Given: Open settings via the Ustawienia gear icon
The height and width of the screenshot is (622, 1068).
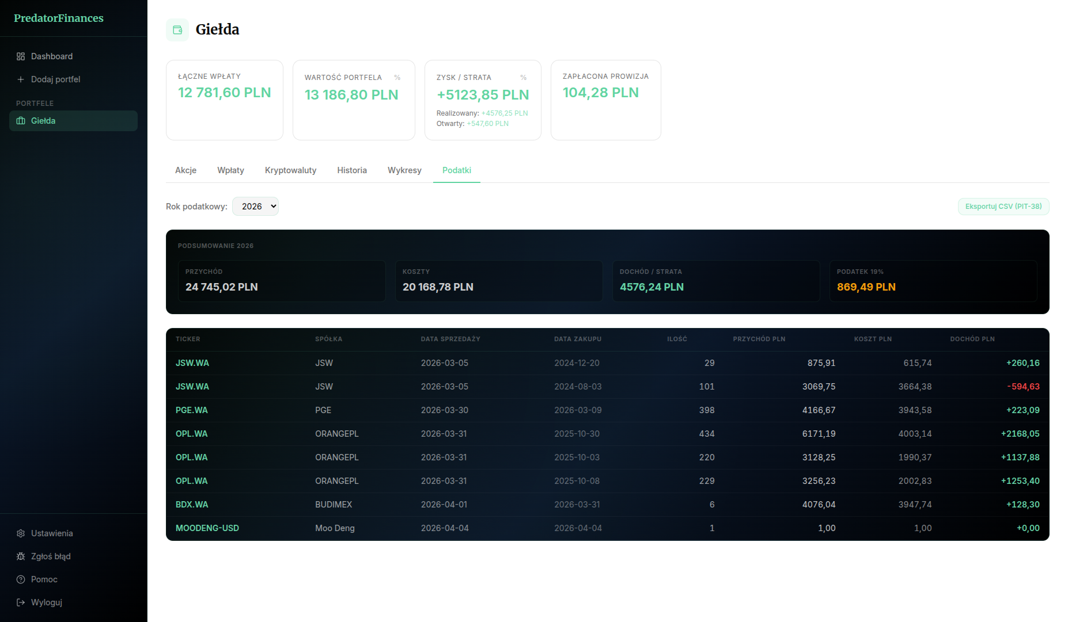Looking at the screenshot, I should (x=21, y=533).
